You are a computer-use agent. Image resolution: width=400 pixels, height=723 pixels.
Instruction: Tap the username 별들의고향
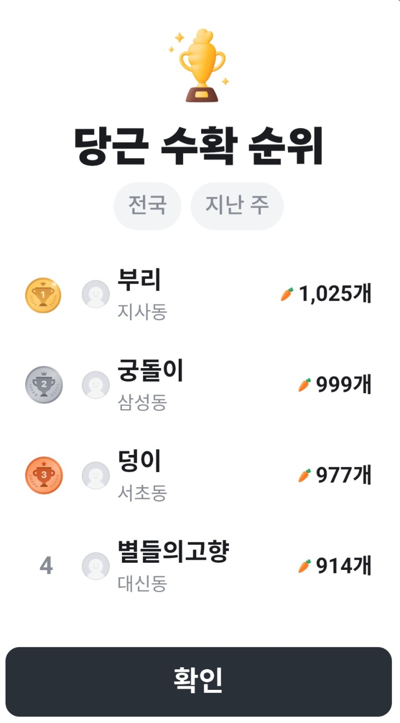(x=173, y=552)
